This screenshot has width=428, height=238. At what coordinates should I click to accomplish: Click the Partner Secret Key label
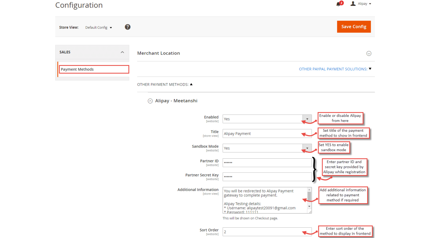(202, 175)
